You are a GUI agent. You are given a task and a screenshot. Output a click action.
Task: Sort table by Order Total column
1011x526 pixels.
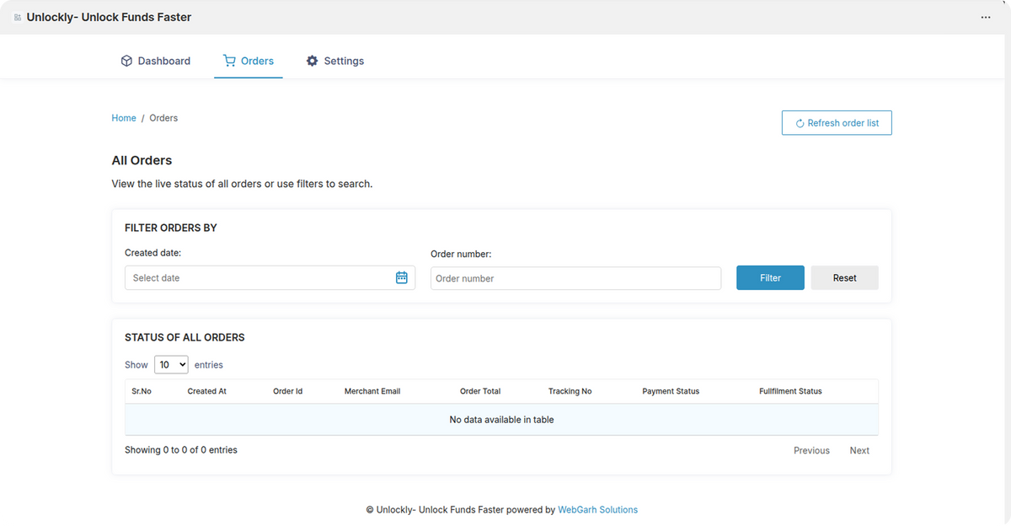pyautogui.click(x=480, y=391)
